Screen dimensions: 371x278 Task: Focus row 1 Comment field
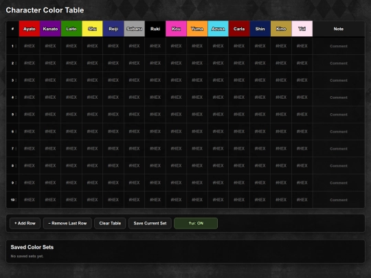click(x=339, y=46)
